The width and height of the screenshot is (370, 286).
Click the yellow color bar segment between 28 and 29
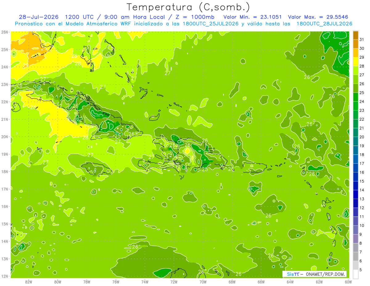356,61
